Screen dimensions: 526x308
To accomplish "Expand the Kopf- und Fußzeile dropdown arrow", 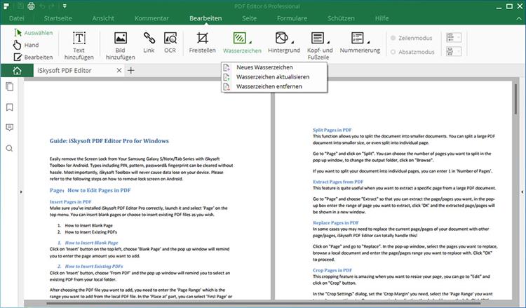I will tap(328, 42).
